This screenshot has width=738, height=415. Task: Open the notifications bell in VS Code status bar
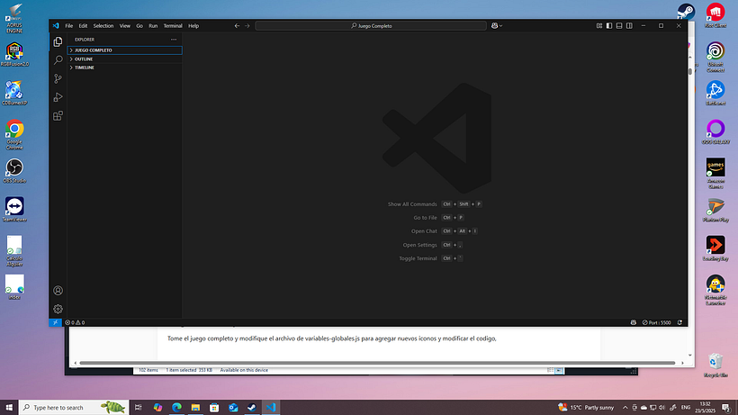(679, 323)
